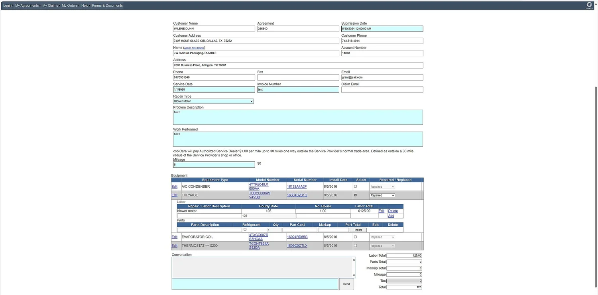
Task: Open the Login menu
Action: 7,5
